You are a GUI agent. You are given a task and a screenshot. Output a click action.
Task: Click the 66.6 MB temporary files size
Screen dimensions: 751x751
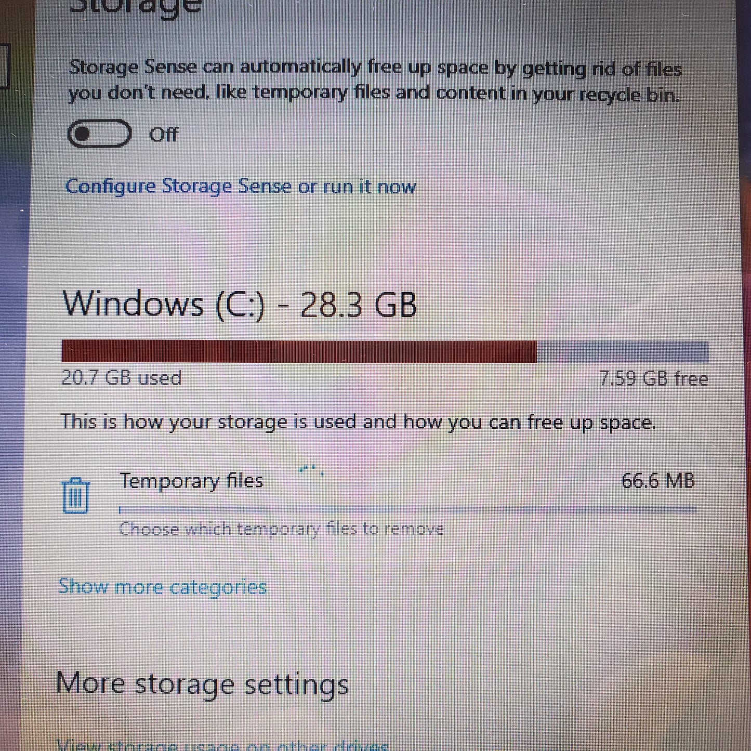point(658,481)
